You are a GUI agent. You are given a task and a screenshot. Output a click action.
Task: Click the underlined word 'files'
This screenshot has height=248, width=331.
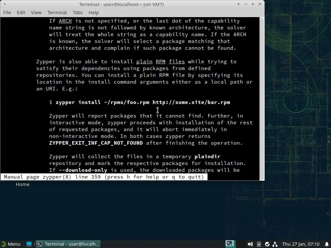click(x=177, y=62)
